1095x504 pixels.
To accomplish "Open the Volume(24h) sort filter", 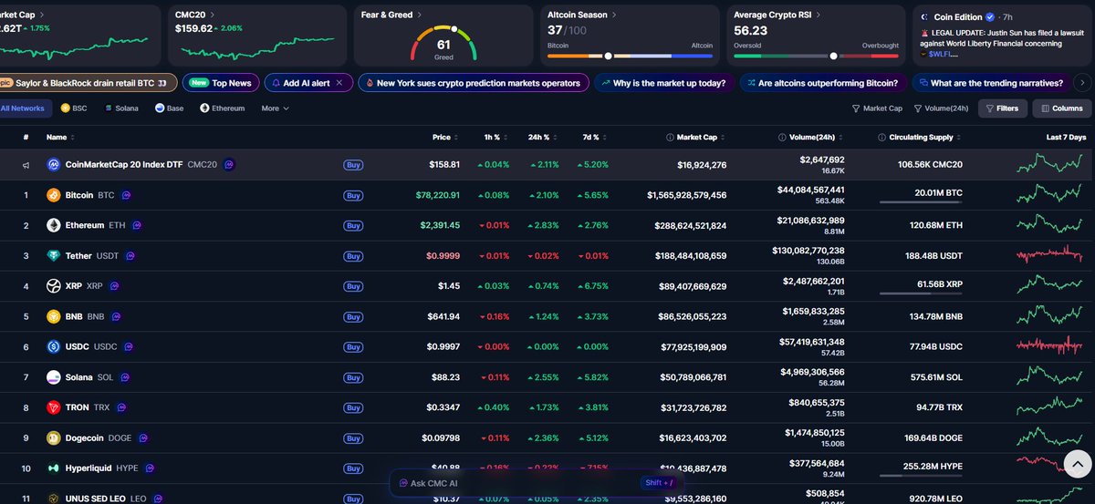I will coord(940,108).
